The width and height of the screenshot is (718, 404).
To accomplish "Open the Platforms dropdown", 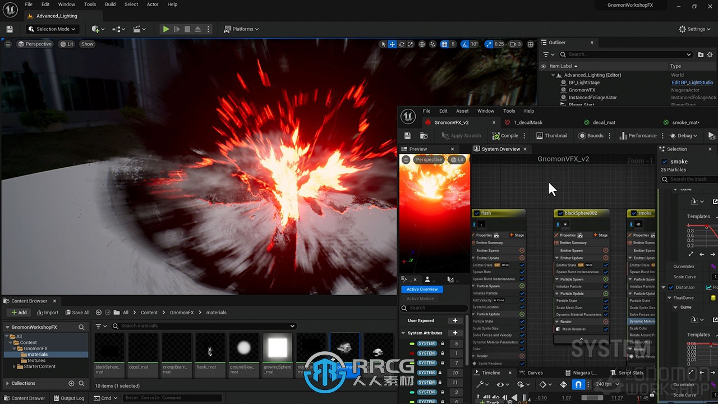I will pos(242,29).
